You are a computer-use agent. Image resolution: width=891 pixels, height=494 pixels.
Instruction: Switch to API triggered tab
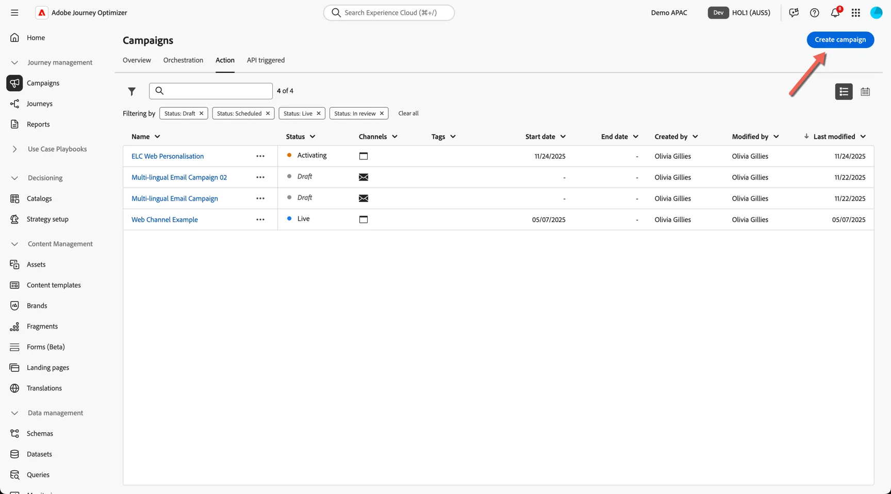[266, 60]
